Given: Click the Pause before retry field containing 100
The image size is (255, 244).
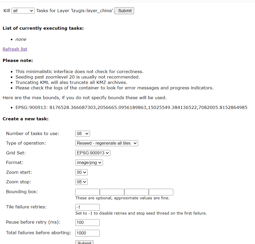Looking at the screenshot, I should coord(87,222).
